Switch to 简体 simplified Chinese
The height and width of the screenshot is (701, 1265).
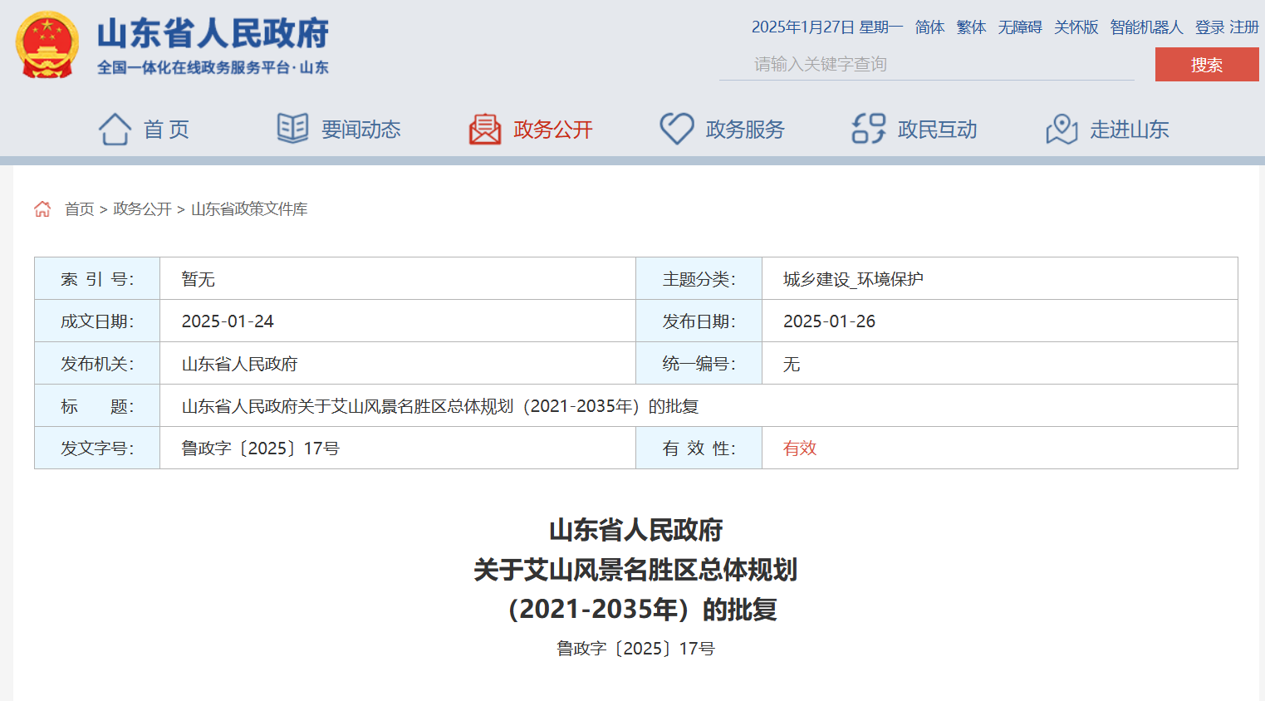[x=930, y=27]
